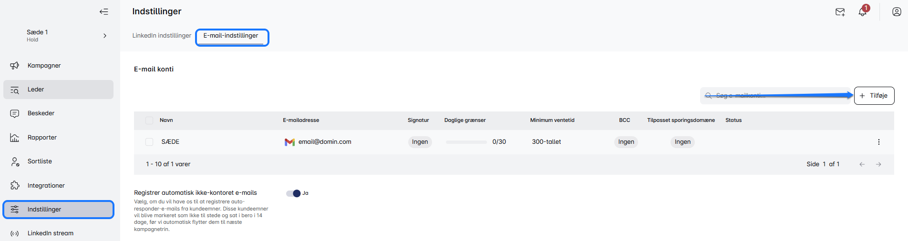The image size is (908, 241).
Task: Expand the Sæde 1 team selector
Action: click(x=104, y=36)
